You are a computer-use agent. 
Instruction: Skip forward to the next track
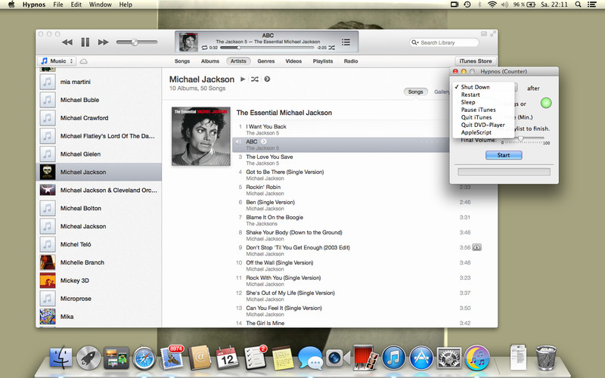pyautogui.click(x=103, y=42)
